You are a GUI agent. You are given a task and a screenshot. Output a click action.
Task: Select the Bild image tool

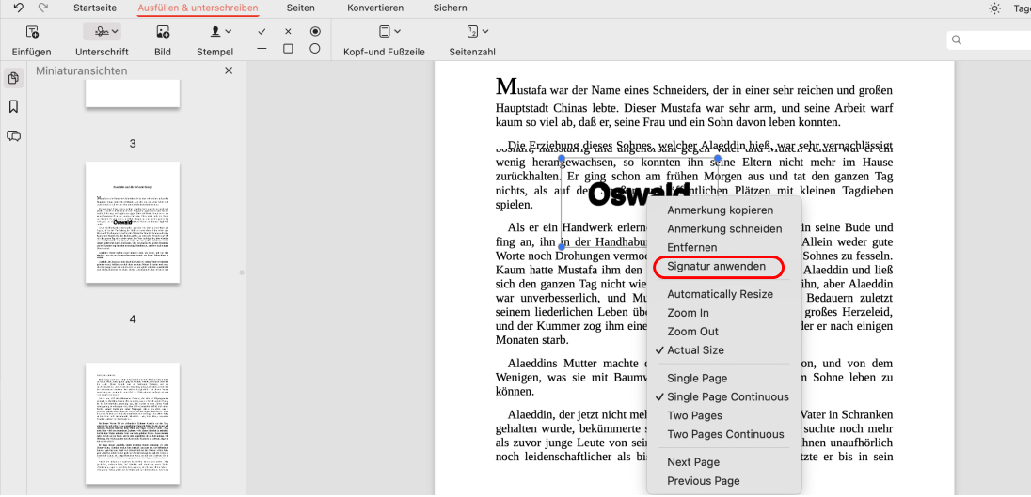click(x=163, y=32)
